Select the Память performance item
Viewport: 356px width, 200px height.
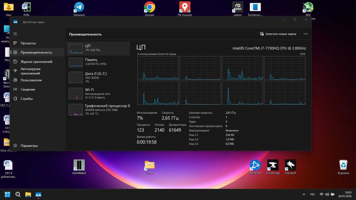tap(98, 62)
